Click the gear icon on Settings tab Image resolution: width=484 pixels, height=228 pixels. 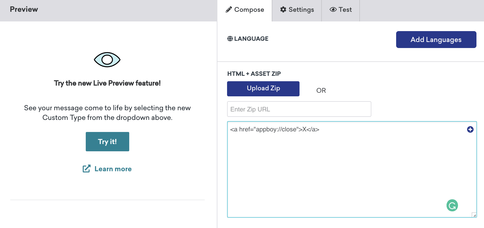(283, 10)
